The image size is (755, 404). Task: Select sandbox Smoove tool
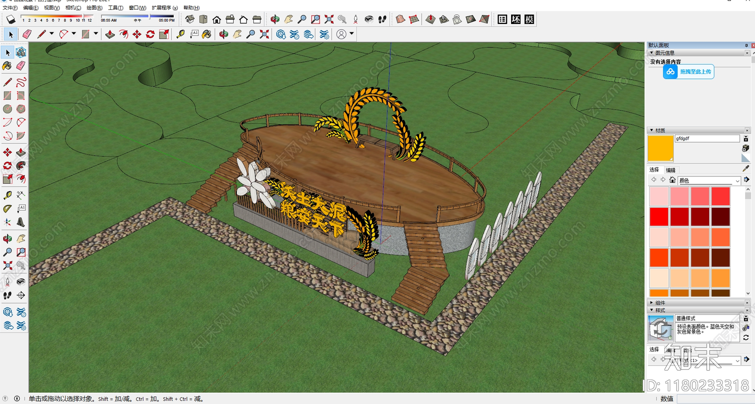pyautogui.click(x=430, y=19)
